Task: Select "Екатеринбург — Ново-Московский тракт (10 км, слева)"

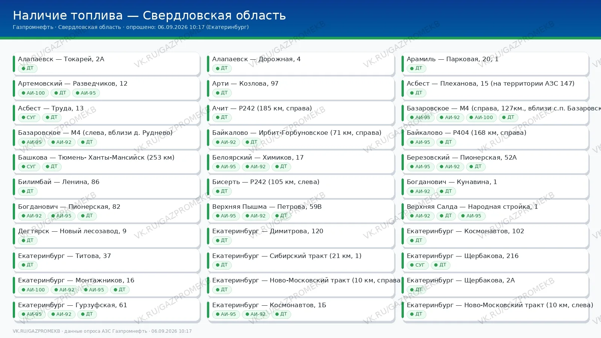Action: [x=495, y=310]
